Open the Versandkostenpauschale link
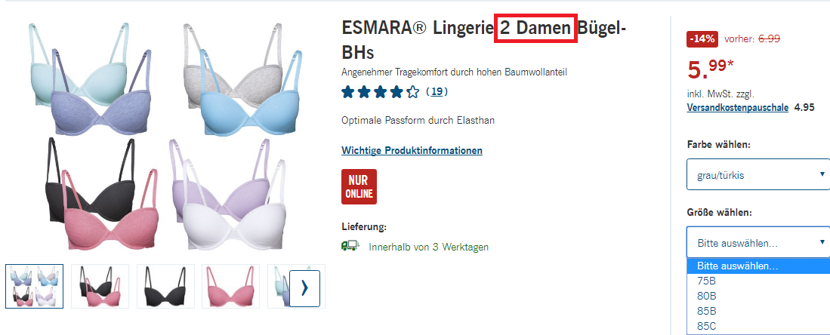The height and width of the screenshot is (335, 830). pyautogui.click(x=737, y=107)
